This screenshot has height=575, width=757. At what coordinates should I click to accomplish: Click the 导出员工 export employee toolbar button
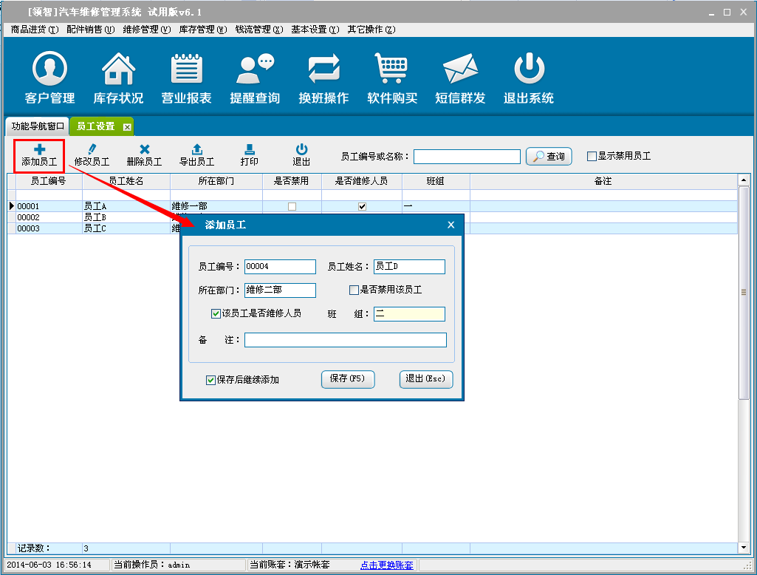(196, 155)
